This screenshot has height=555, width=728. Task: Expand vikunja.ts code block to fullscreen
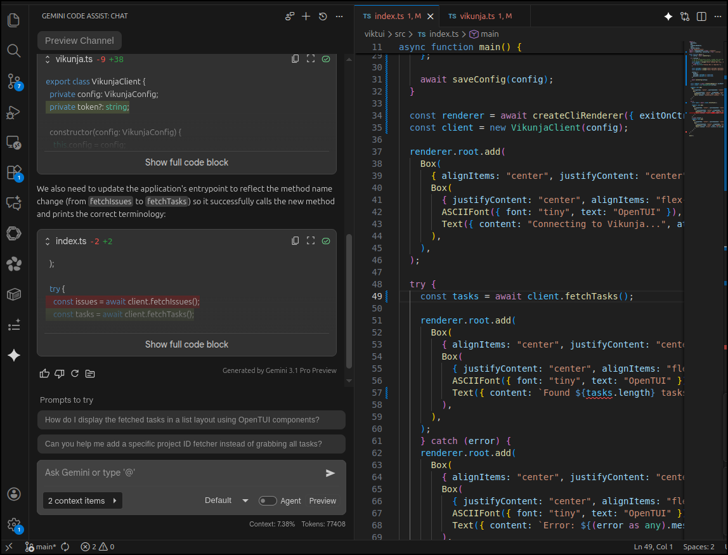[x=311, y=59]
